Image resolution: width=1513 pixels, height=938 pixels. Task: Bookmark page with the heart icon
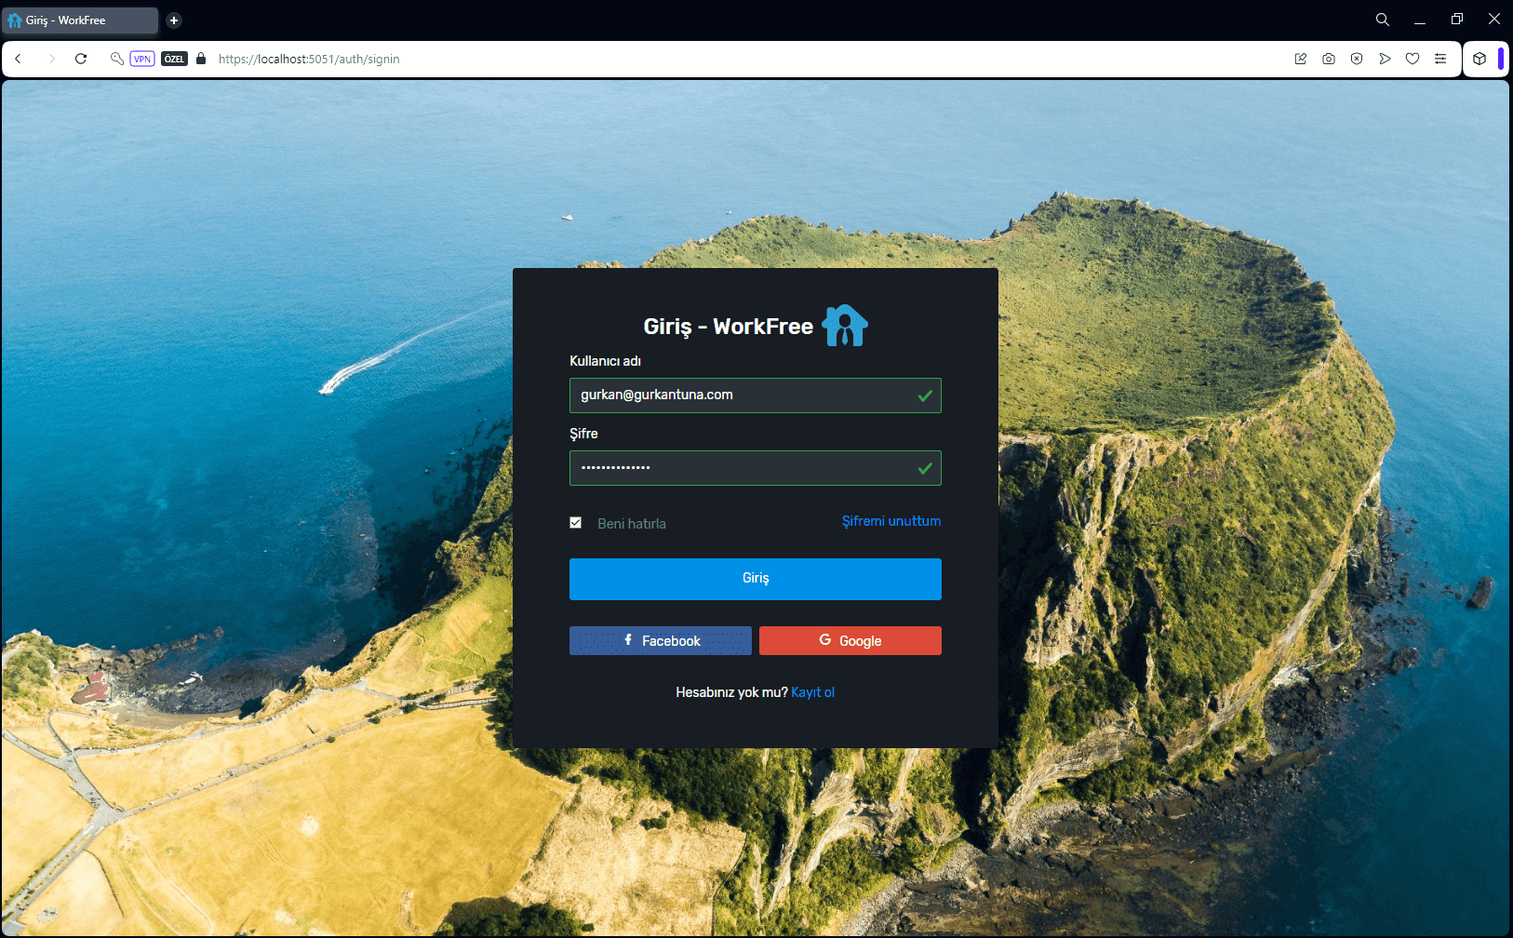pyautogui.click(x=1413, y=59)
